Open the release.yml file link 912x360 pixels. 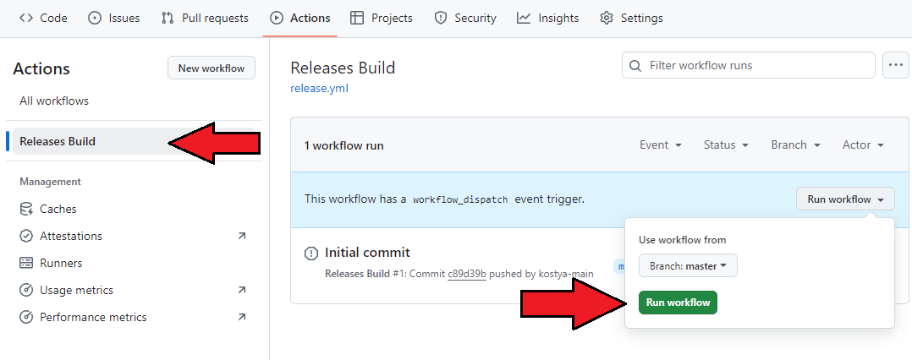point(319,88)
